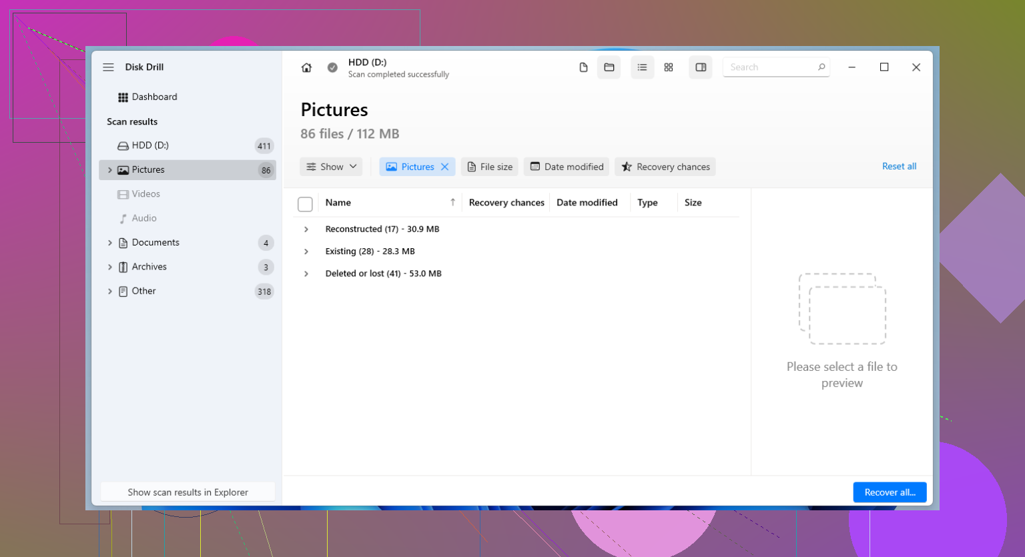Viewport: 1025px width, 557px height.
Task: Click Show scan results in Explorer
Action: (188, 492)
